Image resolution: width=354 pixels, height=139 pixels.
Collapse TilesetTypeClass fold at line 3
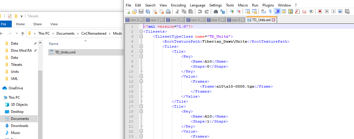pyautogui.click(x=141, y=36)
